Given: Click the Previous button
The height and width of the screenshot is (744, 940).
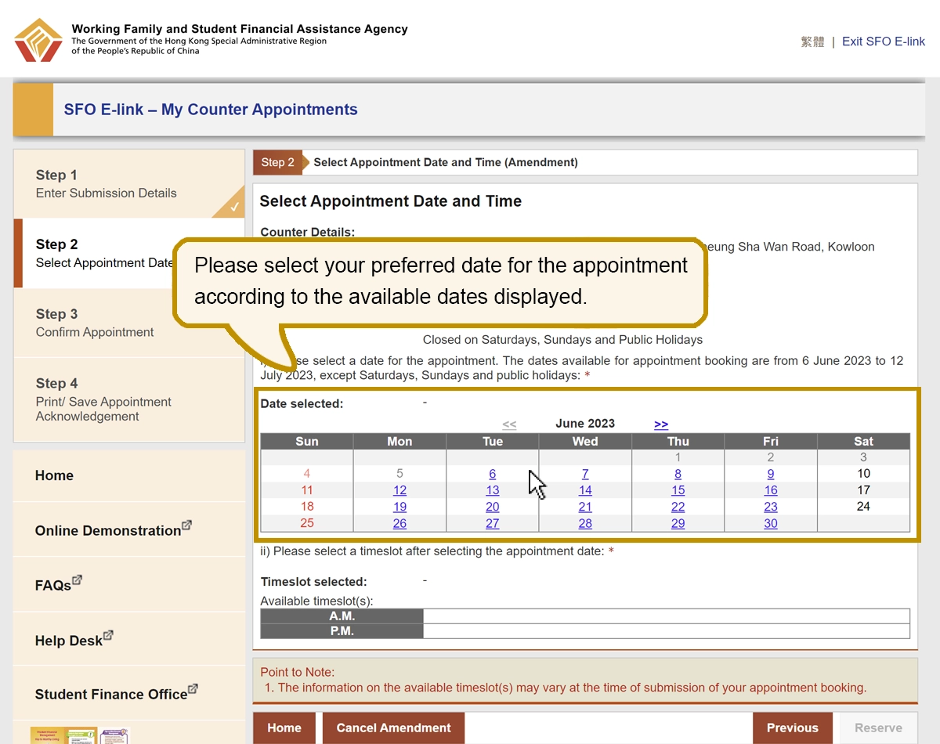Looking at the screenshot, I should click(792, 728).
